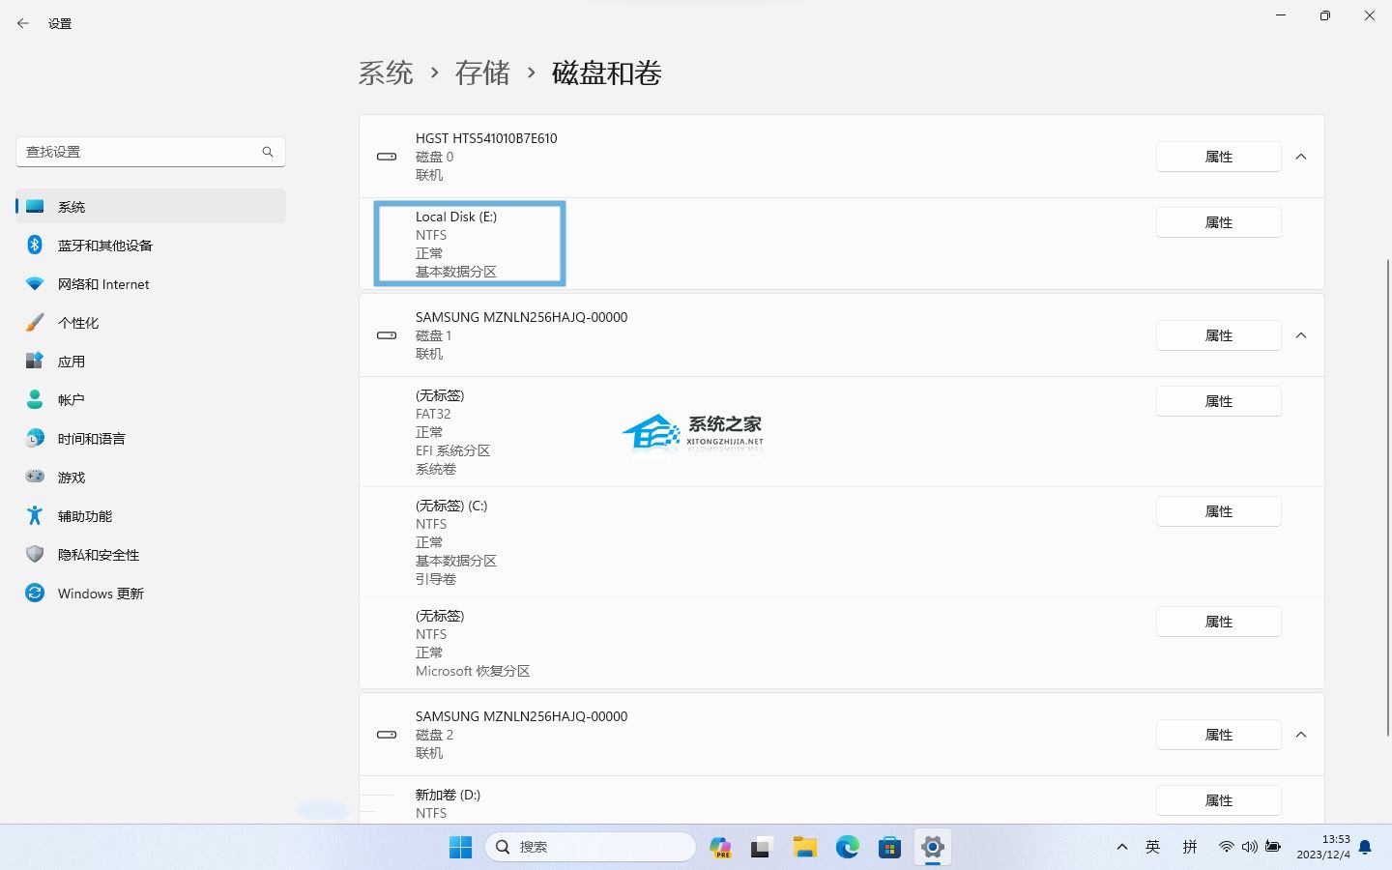Screen dimensions: 1392x870
Task: Show hidden tray icons chevron
Action: pyautogui.click(x=1122, y=847)
